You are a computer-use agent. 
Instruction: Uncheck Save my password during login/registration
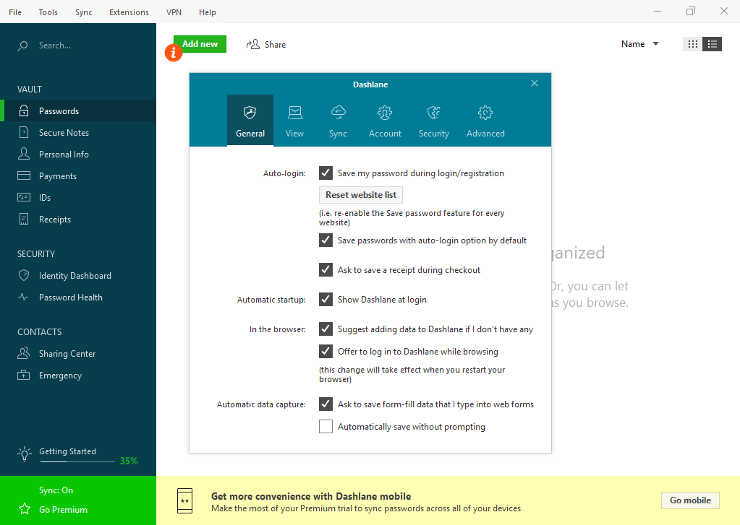326,173
